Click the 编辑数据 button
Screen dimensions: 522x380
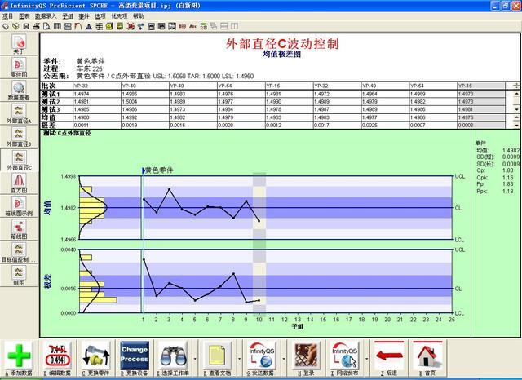coord(57,359)
